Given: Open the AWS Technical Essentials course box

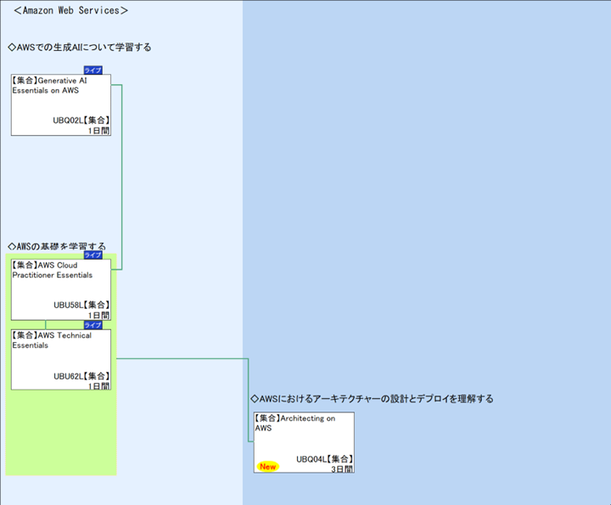Looking at the screenshot, I should point(61,359).
